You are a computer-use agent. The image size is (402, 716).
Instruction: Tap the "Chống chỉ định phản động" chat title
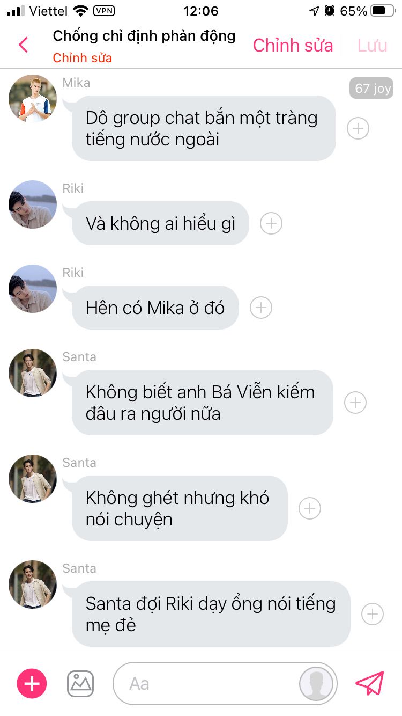(x=144, y=36)
